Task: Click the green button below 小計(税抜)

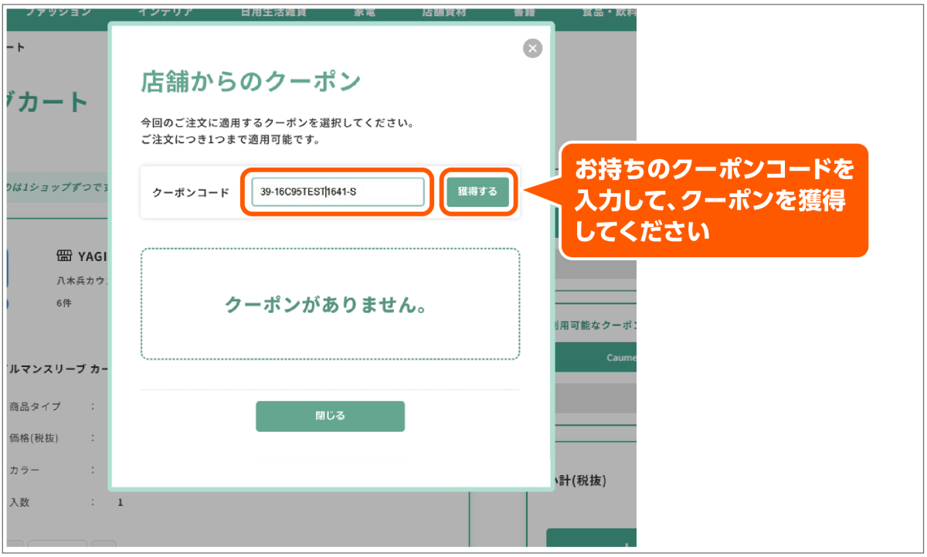Action: click(x=592, y=541)
